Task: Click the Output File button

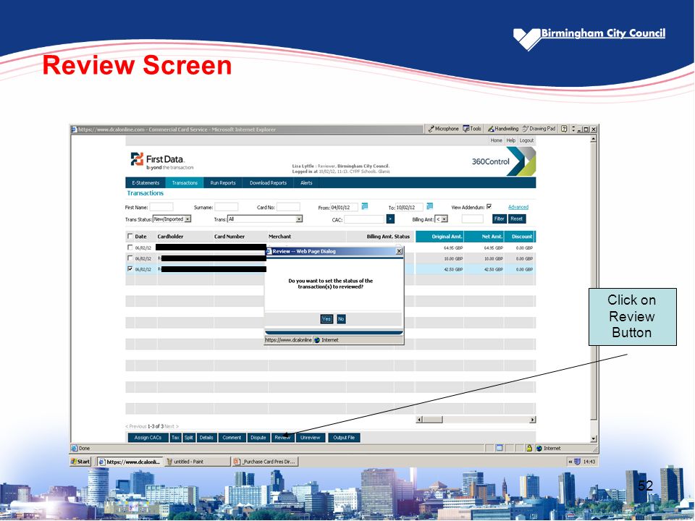Action: pyautogui.click(x=344, y=438)
